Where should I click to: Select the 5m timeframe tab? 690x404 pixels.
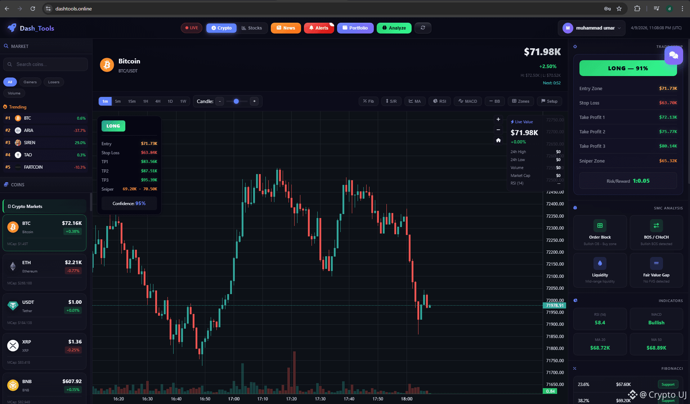tap(118, 101)
